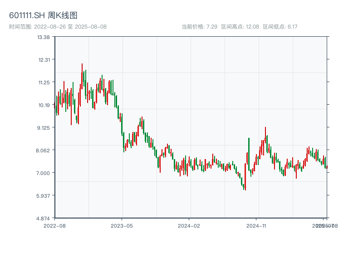Click the 2022-08 x-axis date label

click(x=54, y=225)
